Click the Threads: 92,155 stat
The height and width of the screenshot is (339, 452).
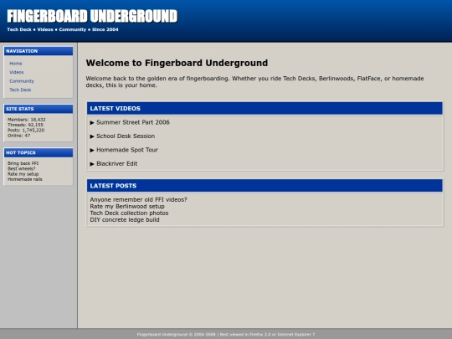pyautogui.click(x=25, y=125)
